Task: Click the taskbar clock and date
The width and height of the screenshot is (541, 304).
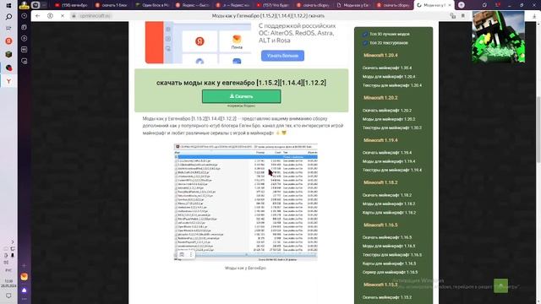Action: (8, 284)
